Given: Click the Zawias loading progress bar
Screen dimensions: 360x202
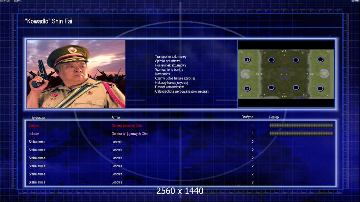Looking at the screenshot, I should 302,125.
